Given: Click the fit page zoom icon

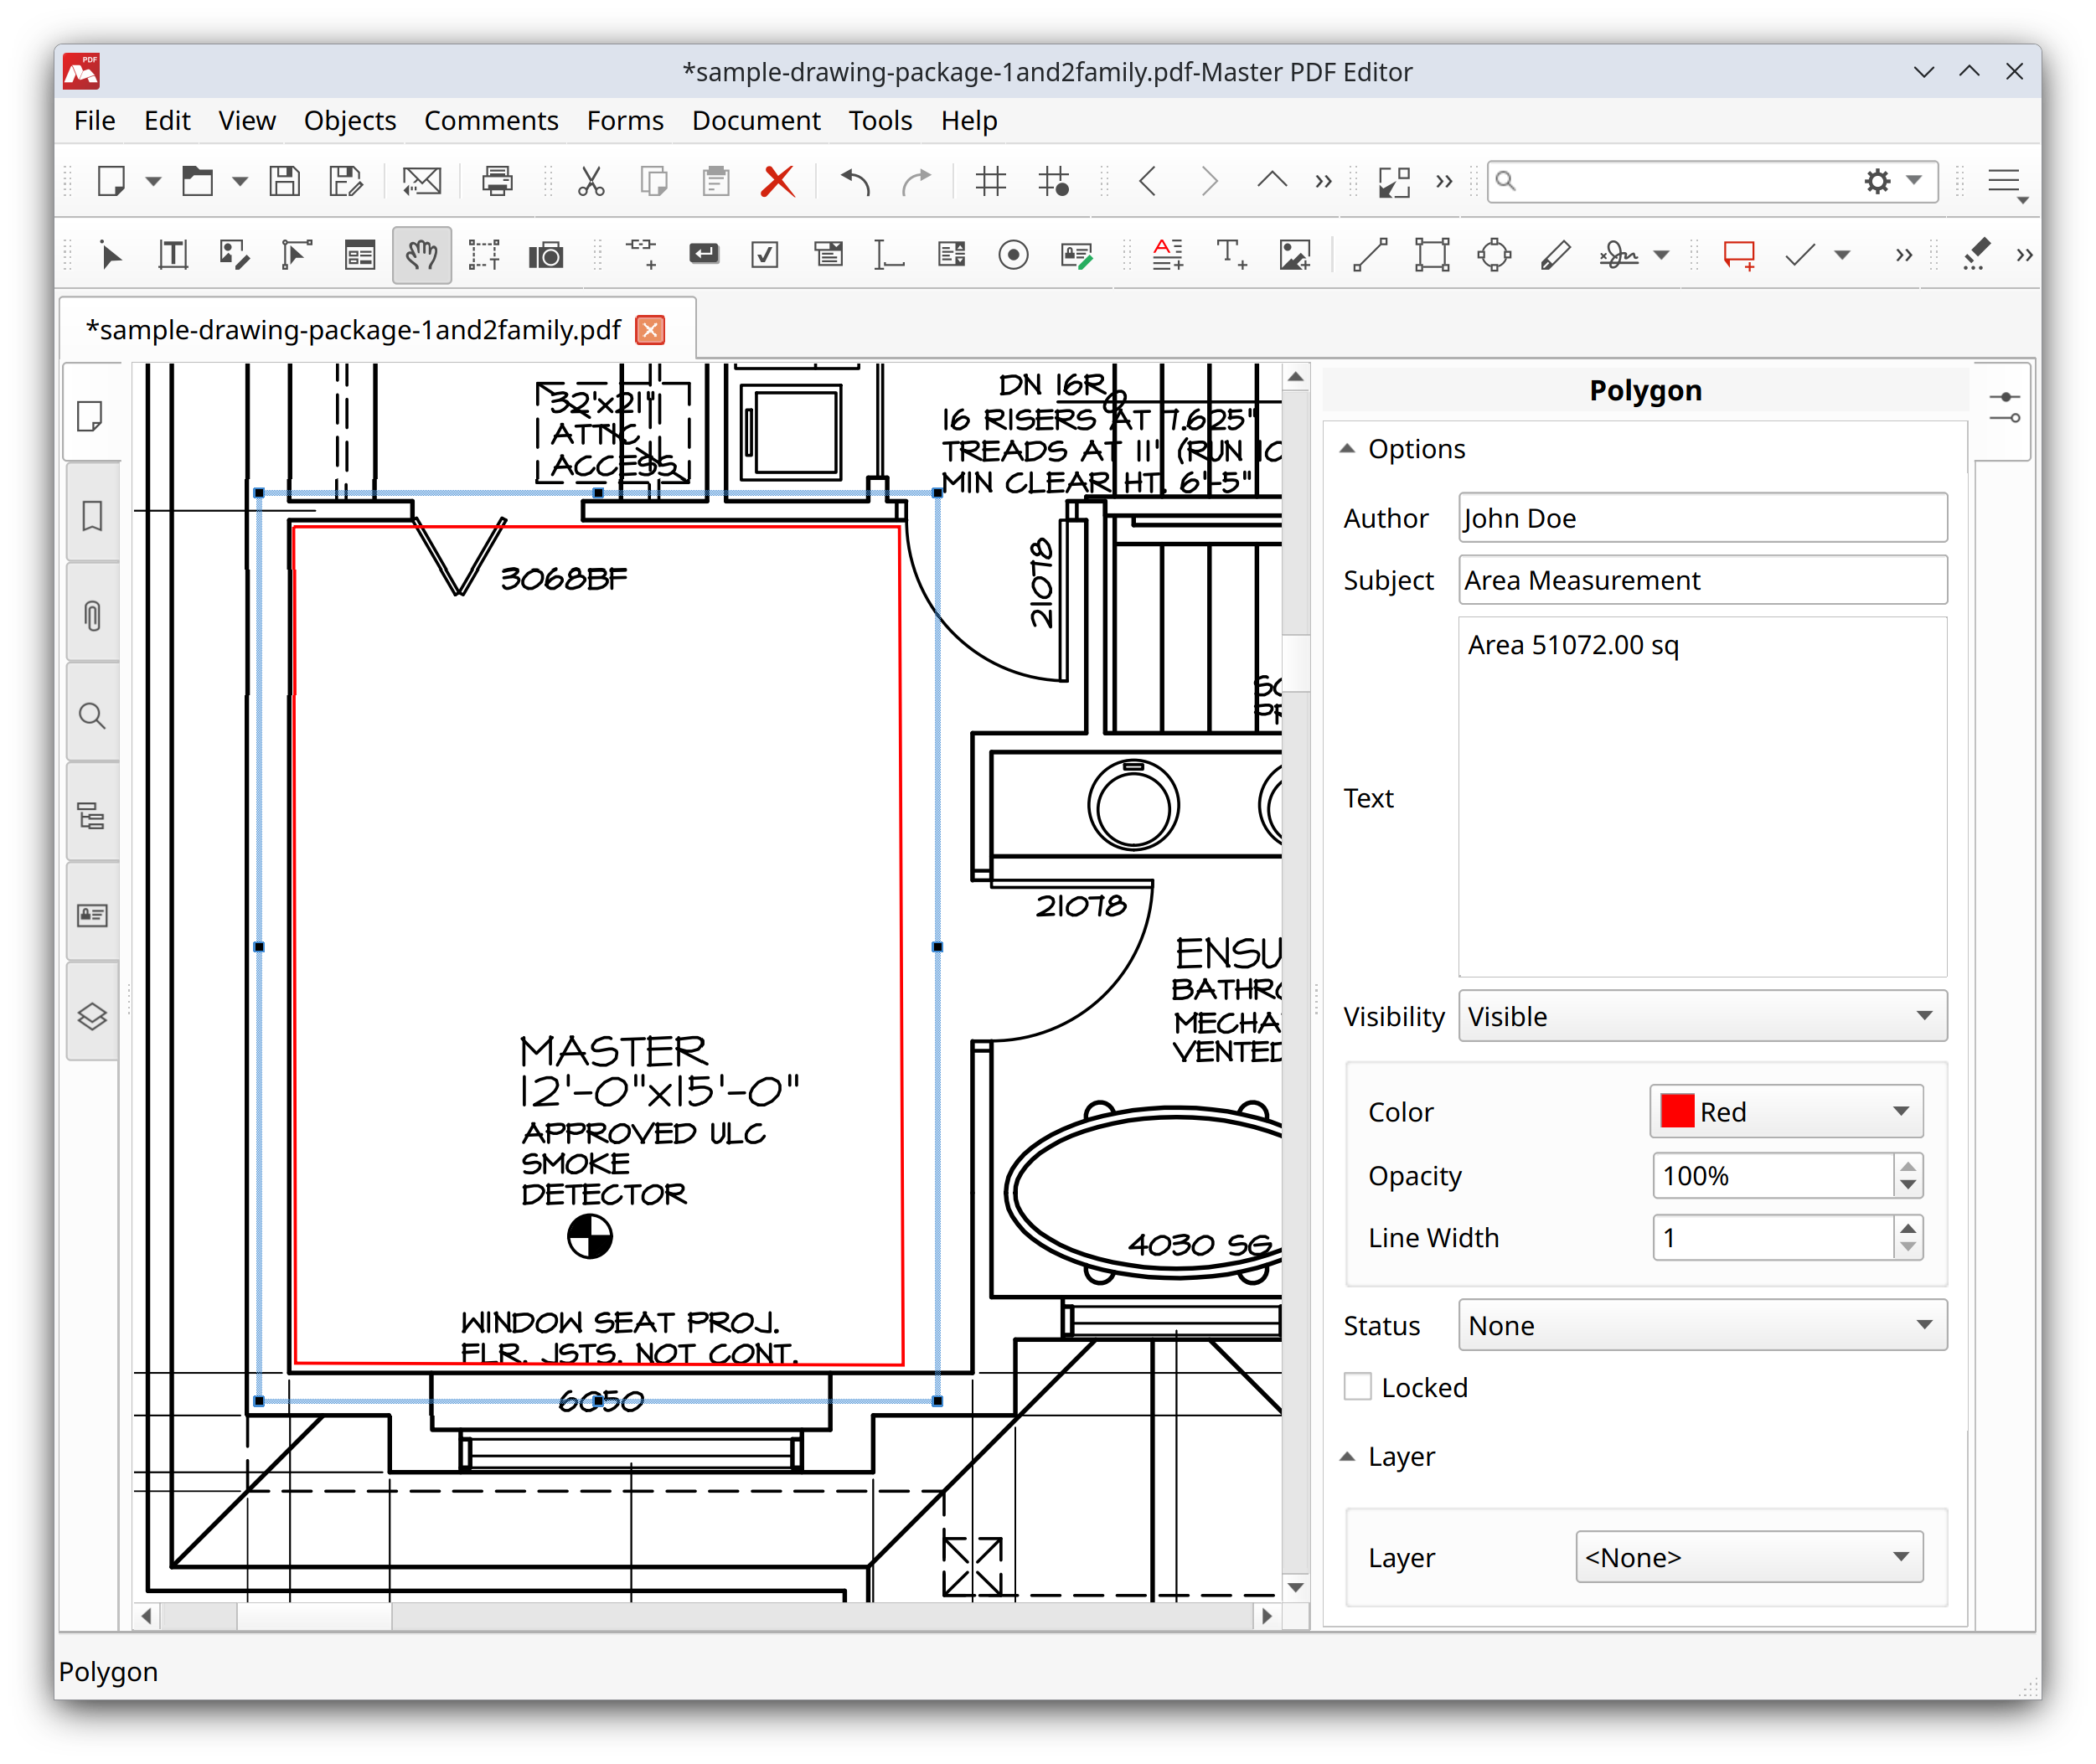Looking at the screenshot, I should (1394, 181).
